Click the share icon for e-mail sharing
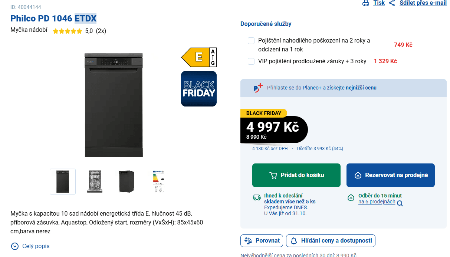This screenshot has height=257, width=450. click(392, 3)
